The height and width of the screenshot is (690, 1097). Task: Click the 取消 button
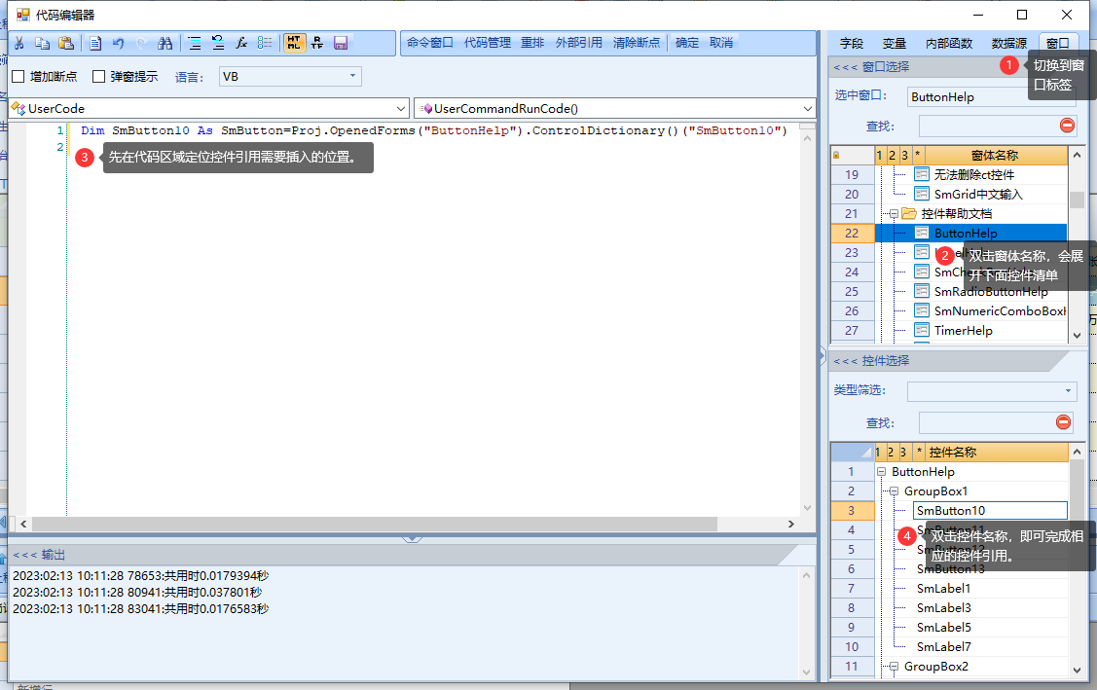click(721, 43)
